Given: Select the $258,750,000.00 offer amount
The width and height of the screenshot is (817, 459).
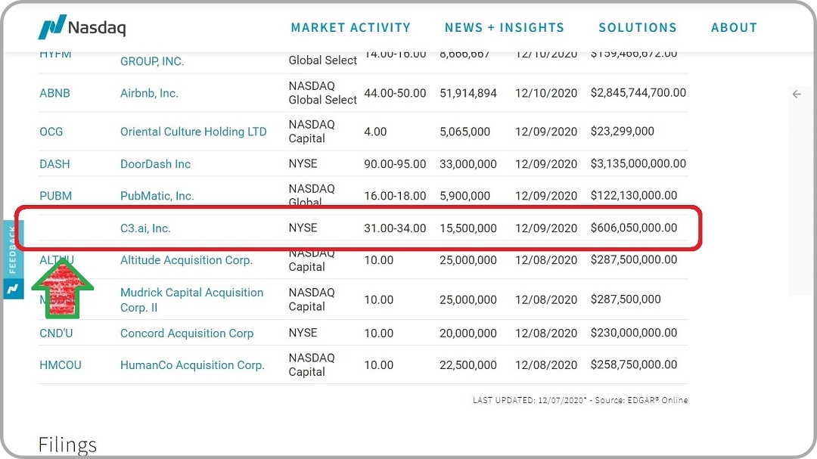Looking at the screenshot, I should pos(634,364).
